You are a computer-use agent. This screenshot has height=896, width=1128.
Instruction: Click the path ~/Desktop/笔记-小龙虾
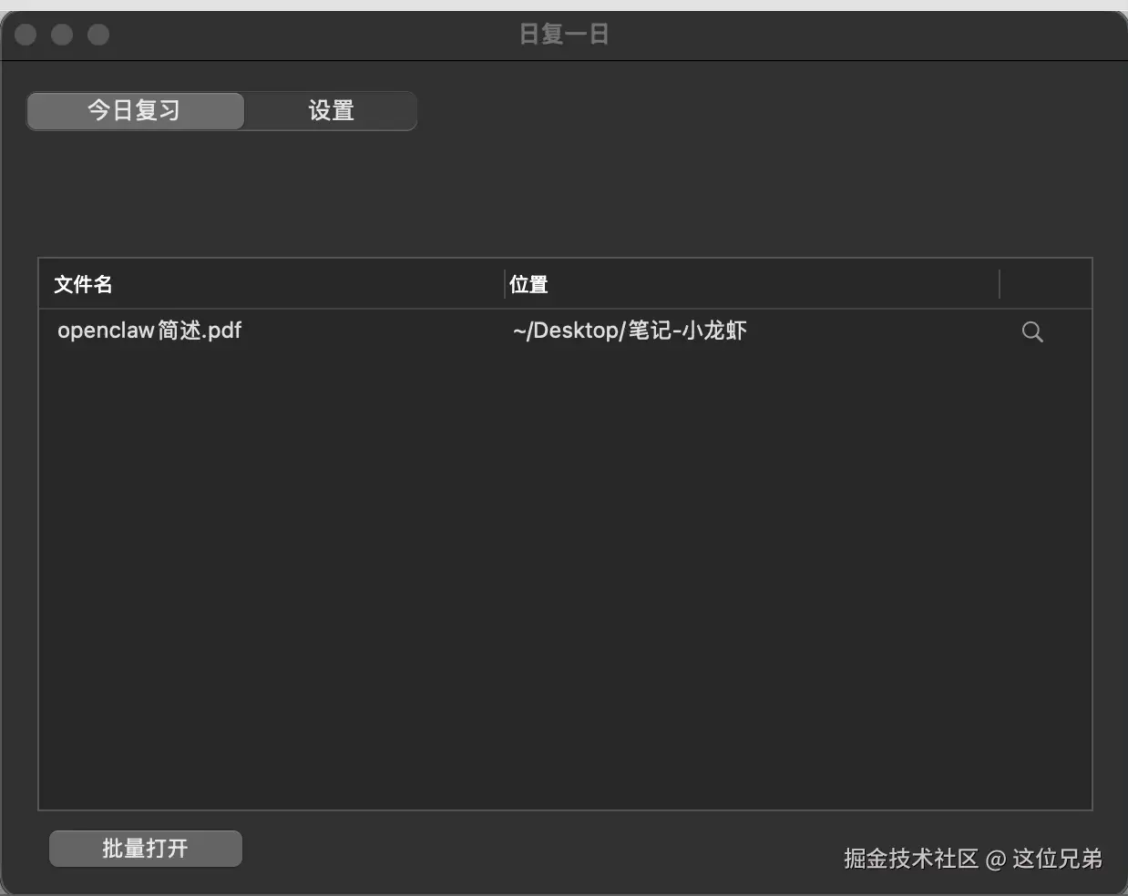(629, 331)
